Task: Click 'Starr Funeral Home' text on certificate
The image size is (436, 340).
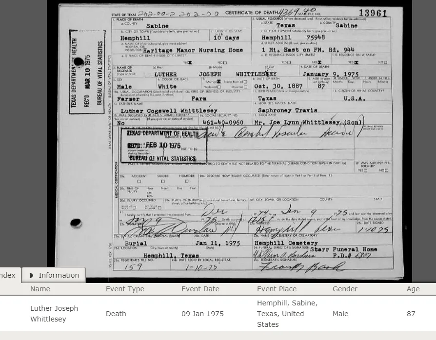Action: tap(344, 249)
